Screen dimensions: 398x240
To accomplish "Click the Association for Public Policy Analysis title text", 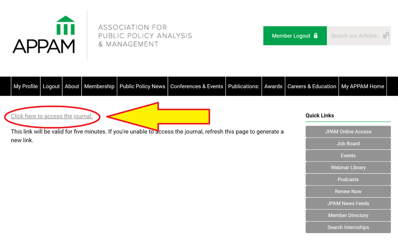I will (145, 36).
